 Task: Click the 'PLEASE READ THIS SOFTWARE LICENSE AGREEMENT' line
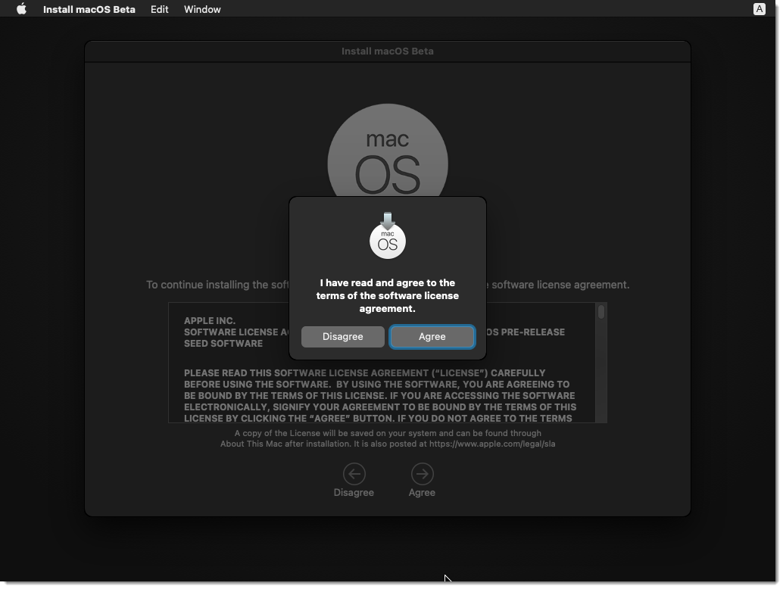tap(364, 373)
